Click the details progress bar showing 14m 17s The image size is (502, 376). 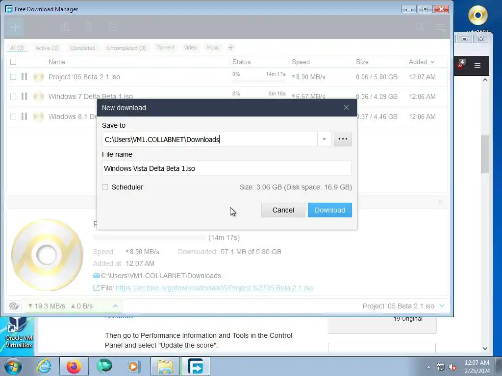click(150, 237)
